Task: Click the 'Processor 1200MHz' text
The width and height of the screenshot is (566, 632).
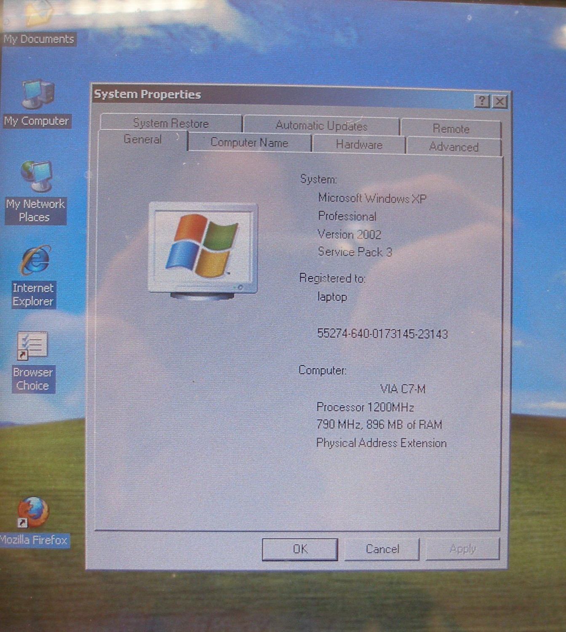Action: [x=365, y=407]
